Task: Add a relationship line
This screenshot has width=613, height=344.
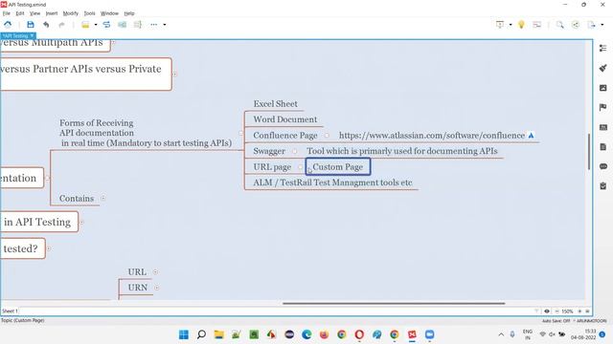Action: click(x=106, y=25)
